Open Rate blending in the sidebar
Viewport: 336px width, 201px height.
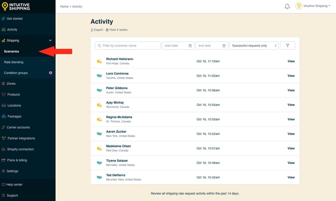tap(14, 62)
